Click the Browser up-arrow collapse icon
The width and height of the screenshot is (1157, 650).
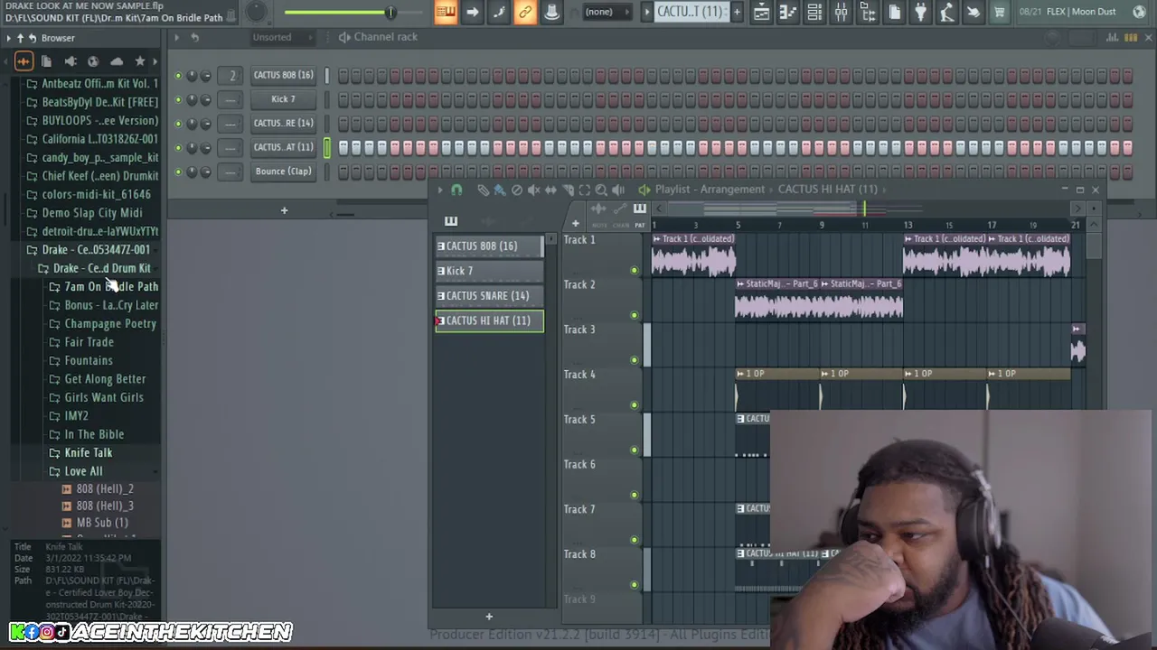[x=21, y=38]
